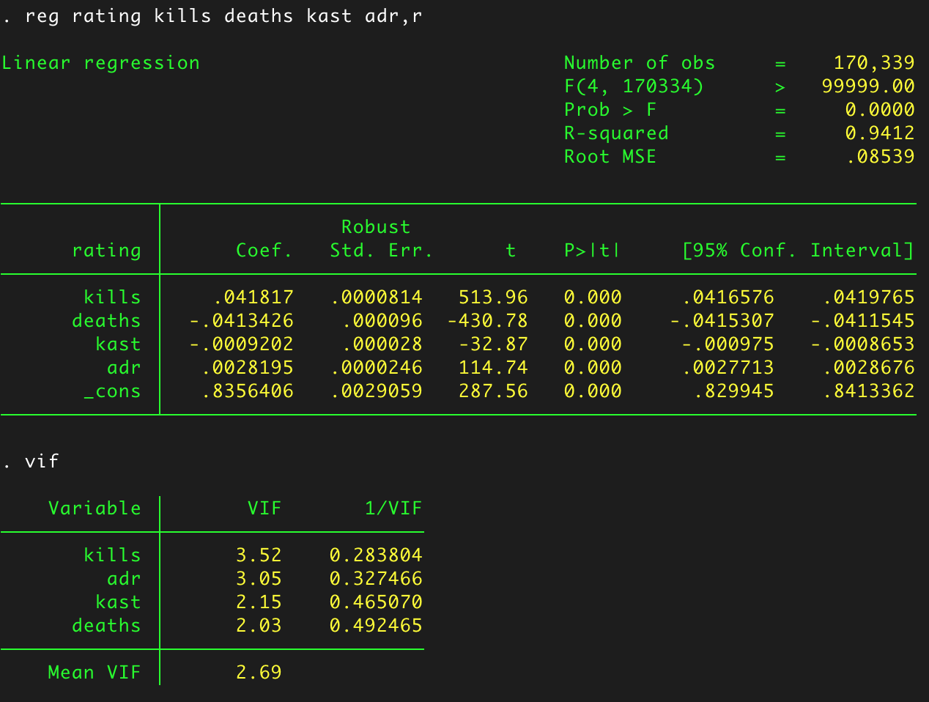Click the Root MSE value .08539

click(x=880, y=156)
